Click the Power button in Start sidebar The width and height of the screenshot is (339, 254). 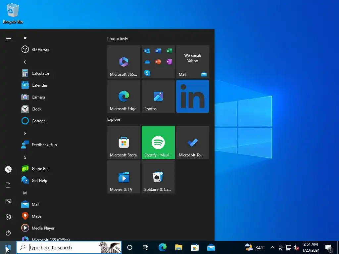[x=8, y=233]
